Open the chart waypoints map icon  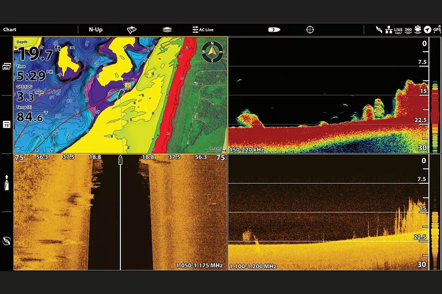[131, 30]
